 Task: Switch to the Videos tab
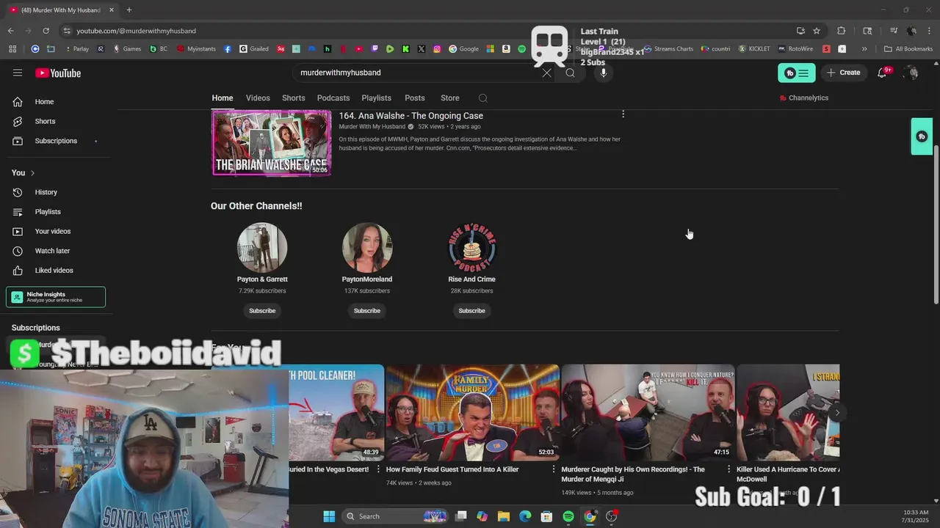pos(258,98)
